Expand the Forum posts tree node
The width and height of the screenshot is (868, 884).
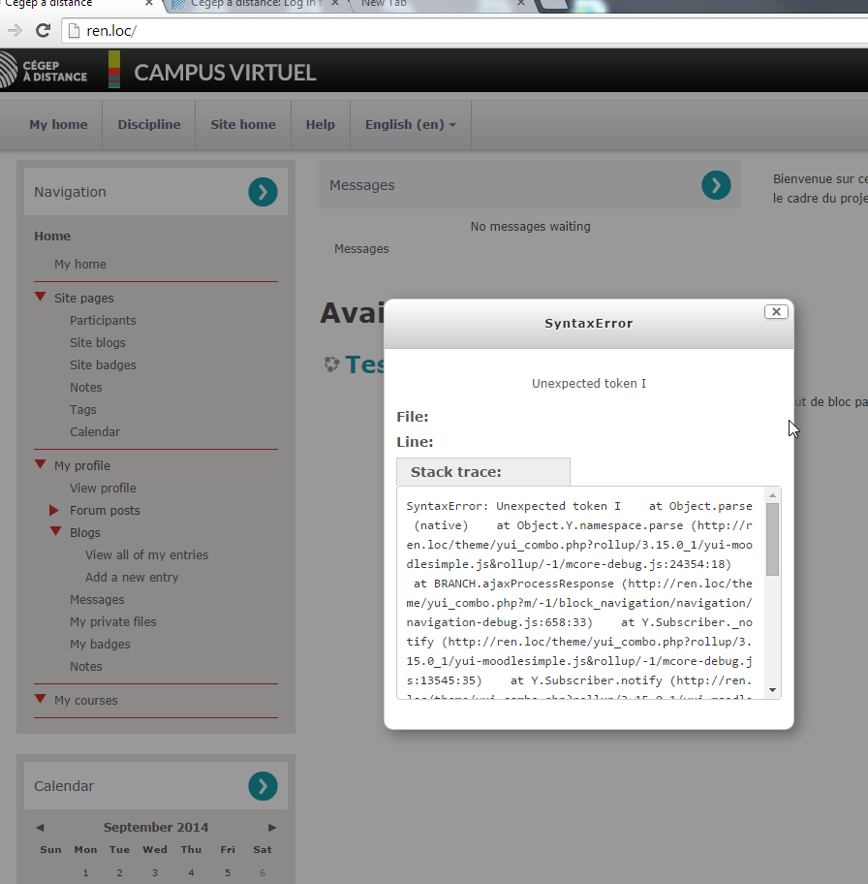point(55,510)
